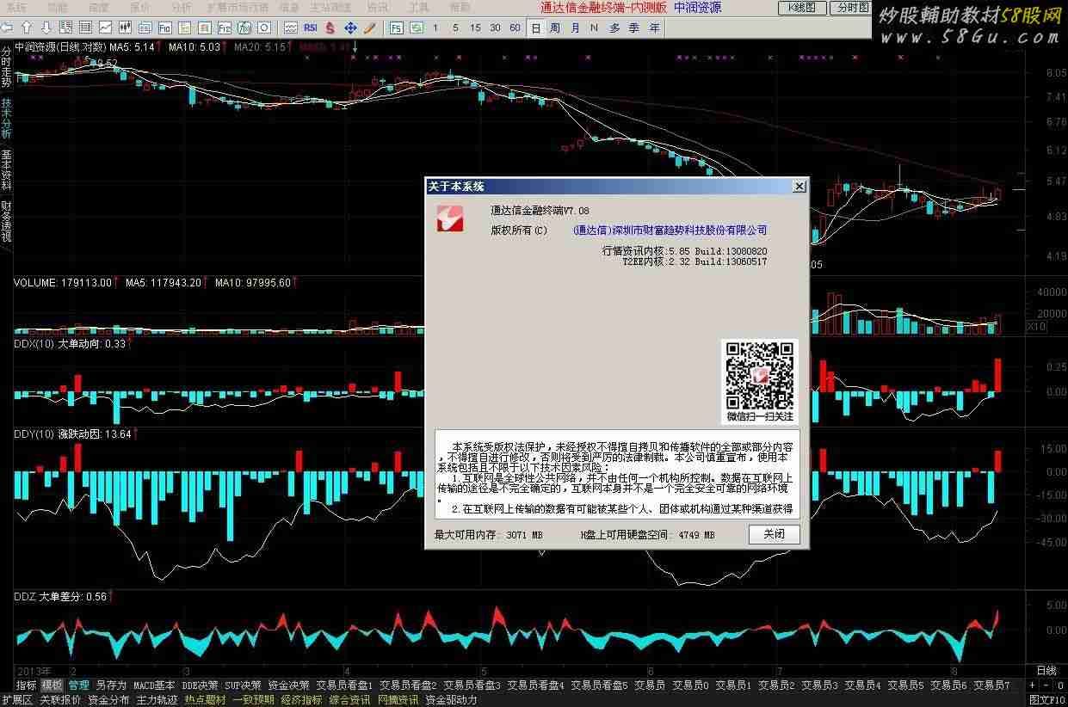The height and width of the screenshot is (707, 1068).
Task: Select the 5-minute period
Action: [455, 28]
